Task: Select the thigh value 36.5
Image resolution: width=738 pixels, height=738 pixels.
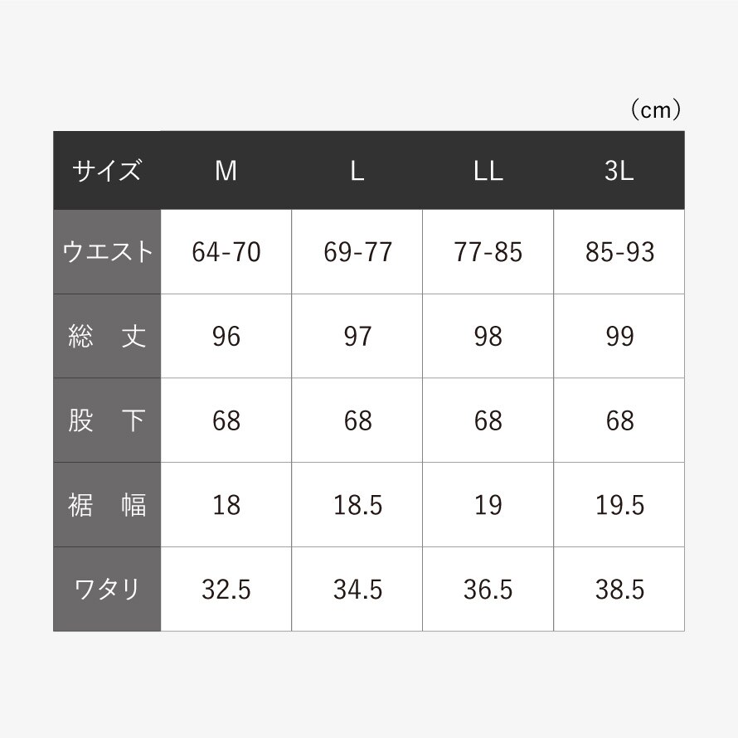Action: pyautogui.click(x=488, y=590)
